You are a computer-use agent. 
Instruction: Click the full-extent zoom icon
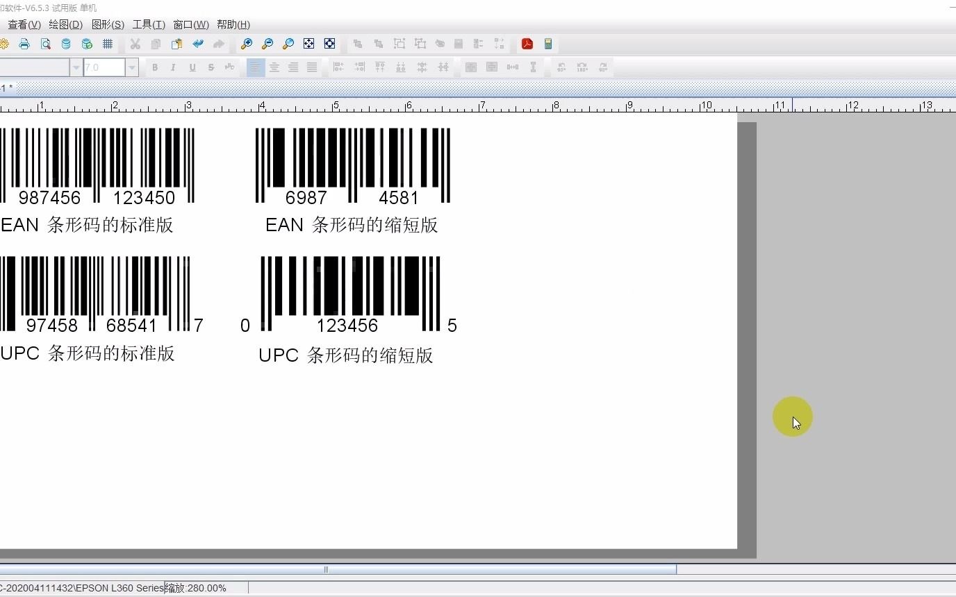click(x=329, y=44)
